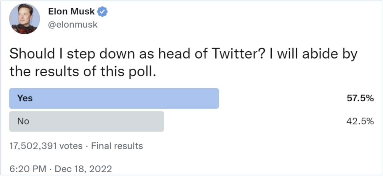The image size is (383, 176).
Task: Click the Yes option label
Action: point(25,98)
